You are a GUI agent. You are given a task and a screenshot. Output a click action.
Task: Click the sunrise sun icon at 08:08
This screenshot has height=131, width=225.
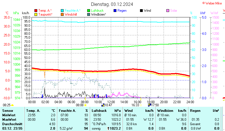point(86,105)
